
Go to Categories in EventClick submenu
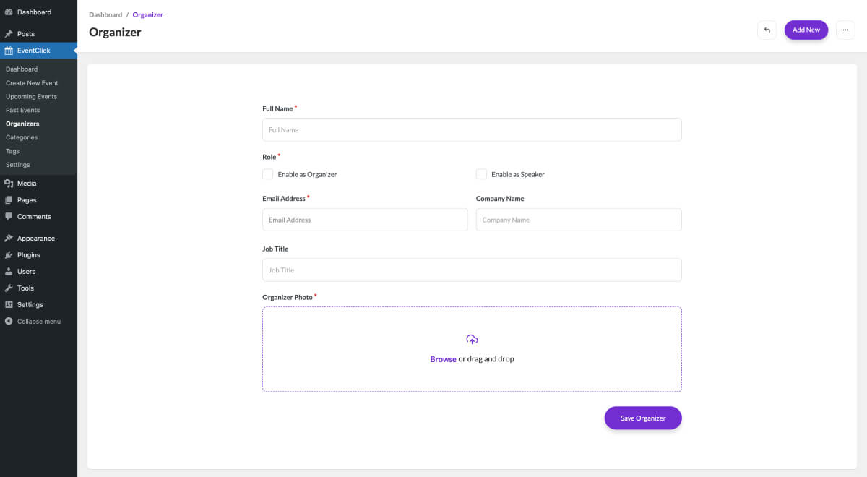coord(22,137)
